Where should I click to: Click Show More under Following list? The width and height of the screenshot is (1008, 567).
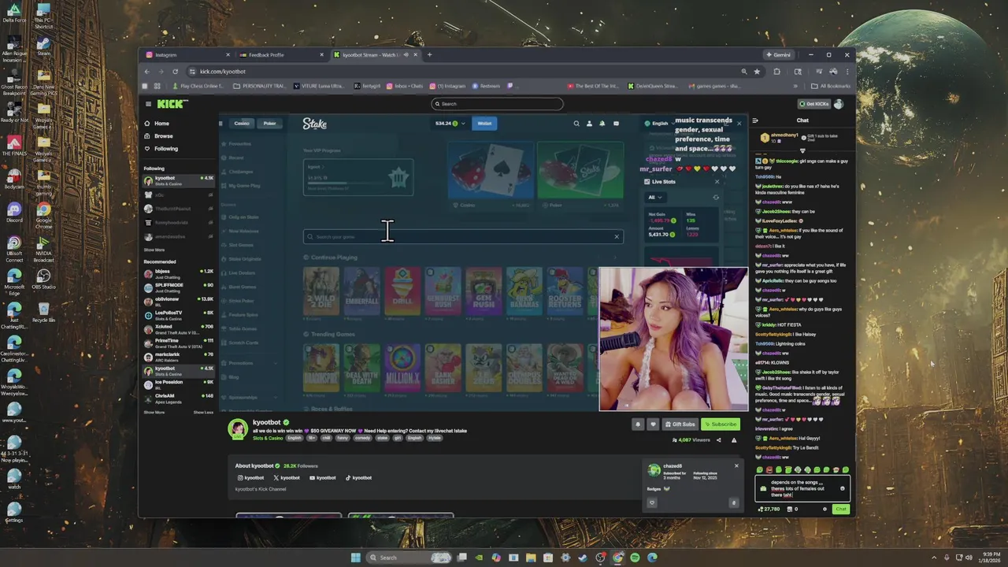[x=154, y=250]
